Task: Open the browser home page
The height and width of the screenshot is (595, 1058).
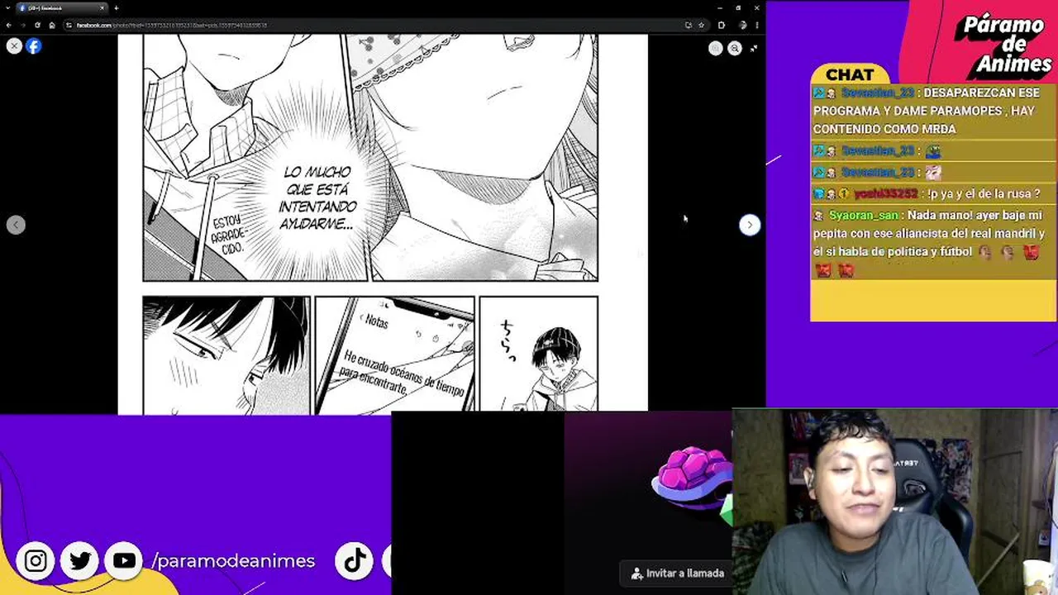Action: tap(51, 25)
